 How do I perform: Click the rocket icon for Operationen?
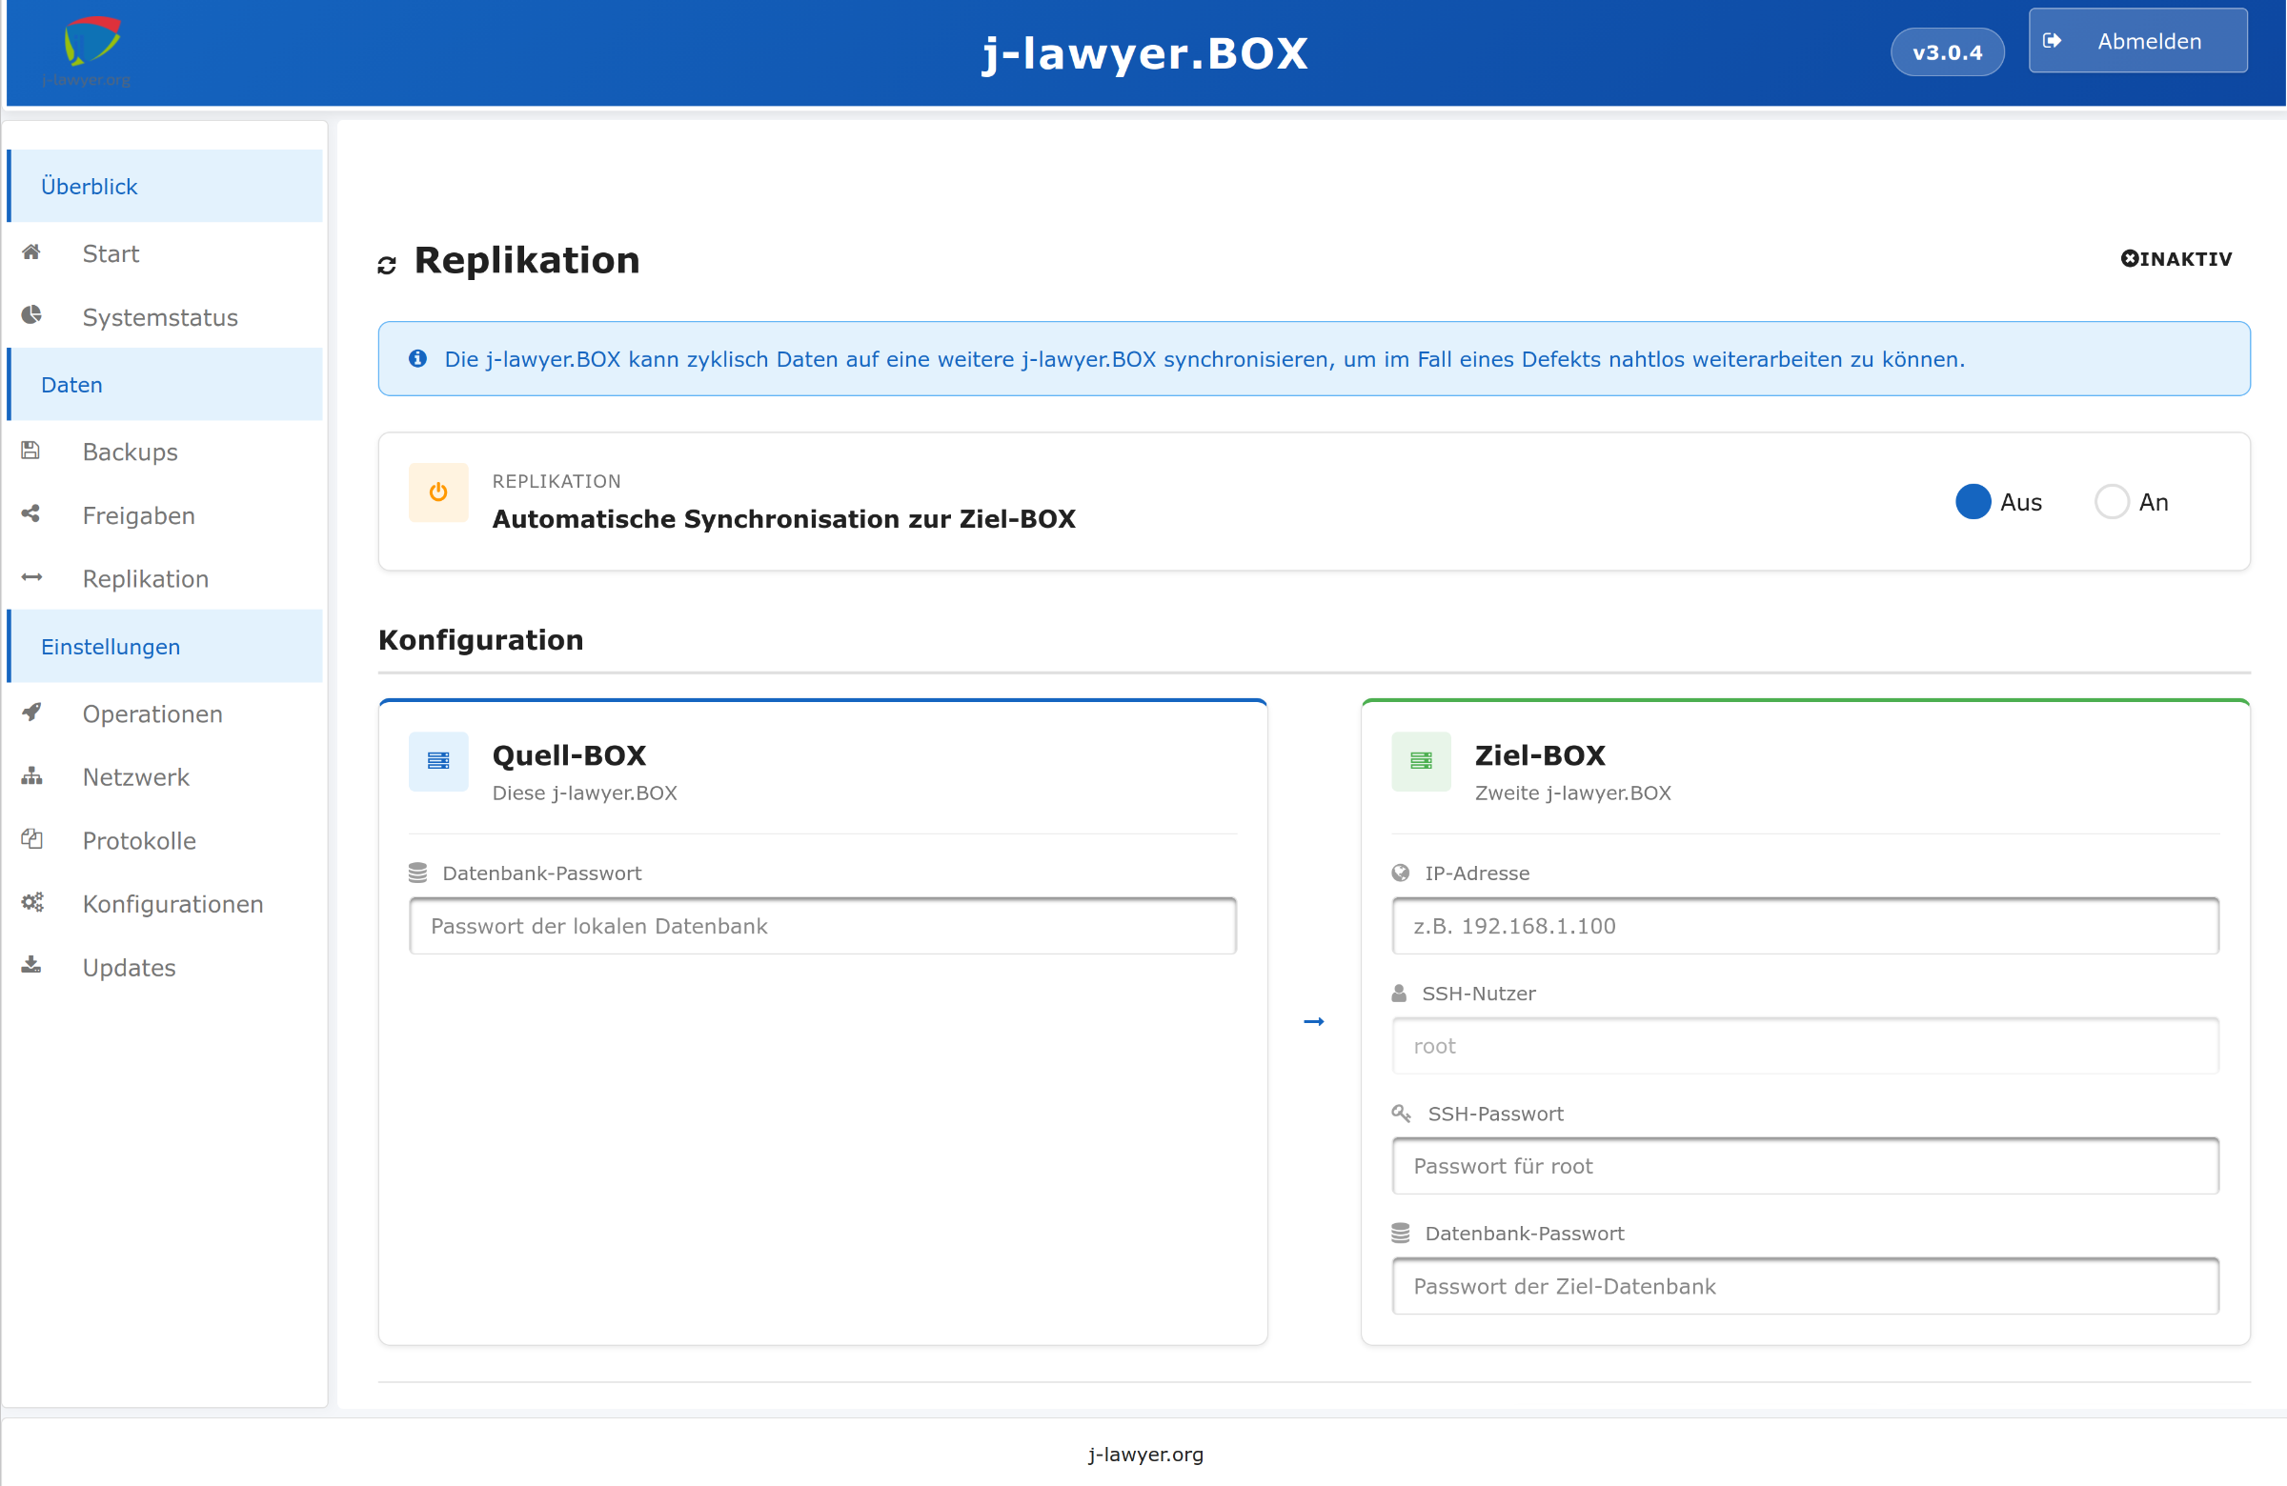[x=31, y=713]
